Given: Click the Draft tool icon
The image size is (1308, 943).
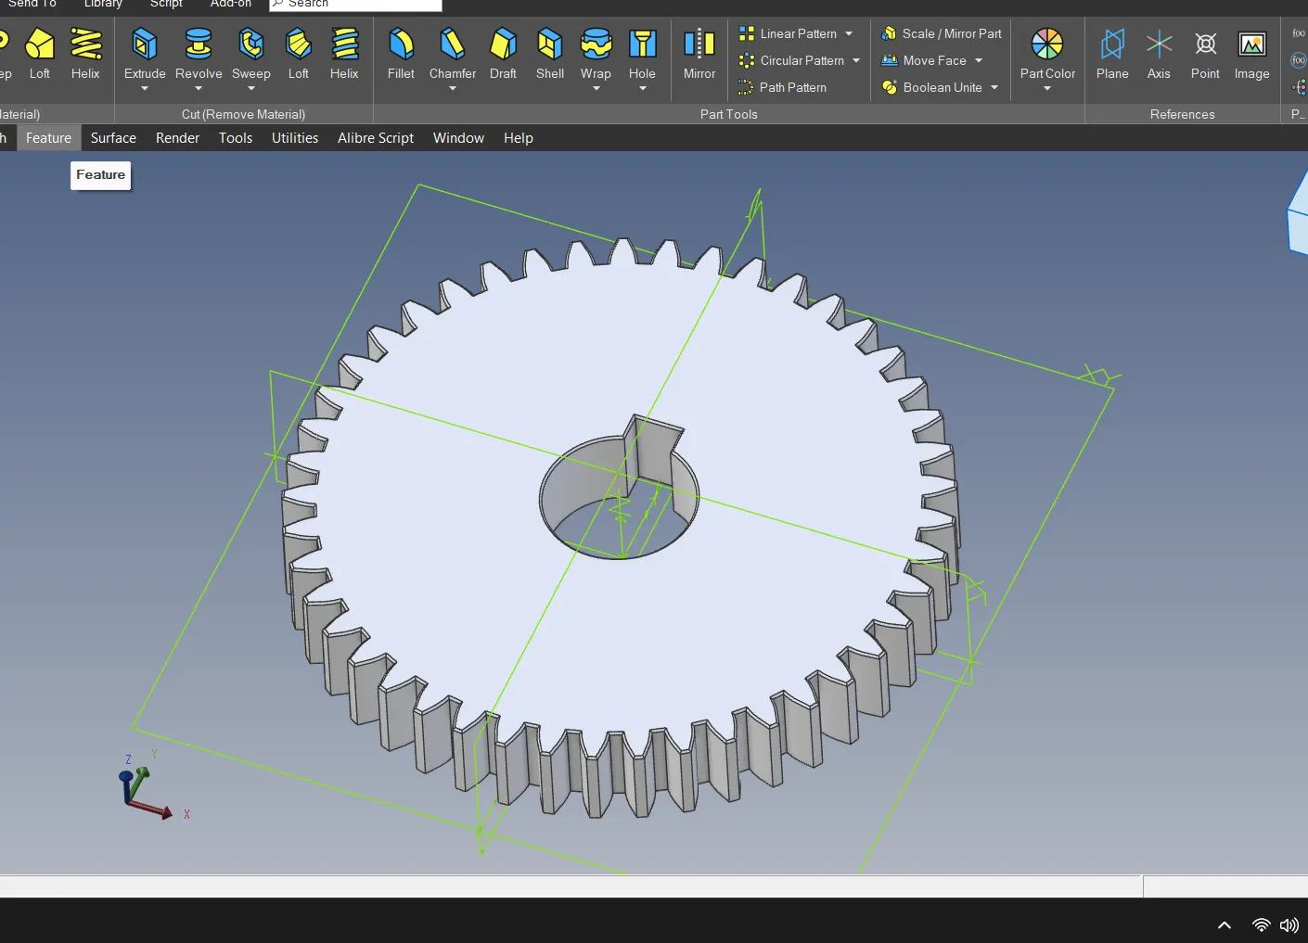Looking at the screenshot, I should click(x=503, y=45).
